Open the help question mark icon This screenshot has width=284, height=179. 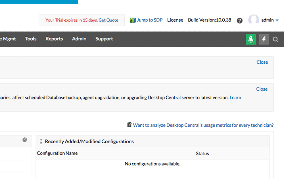click(240, 20)
